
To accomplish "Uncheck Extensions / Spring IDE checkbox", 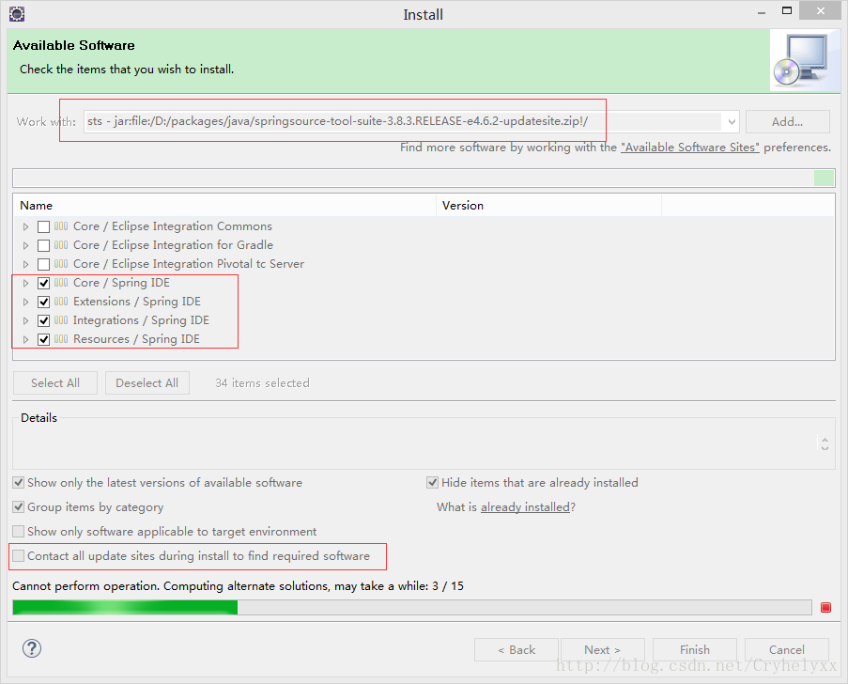I will 44,302.
